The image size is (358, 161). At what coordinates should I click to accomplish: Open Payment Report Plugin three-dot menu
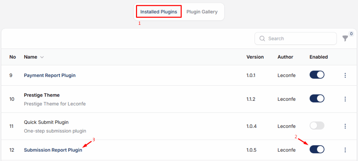tap(345, 75)
